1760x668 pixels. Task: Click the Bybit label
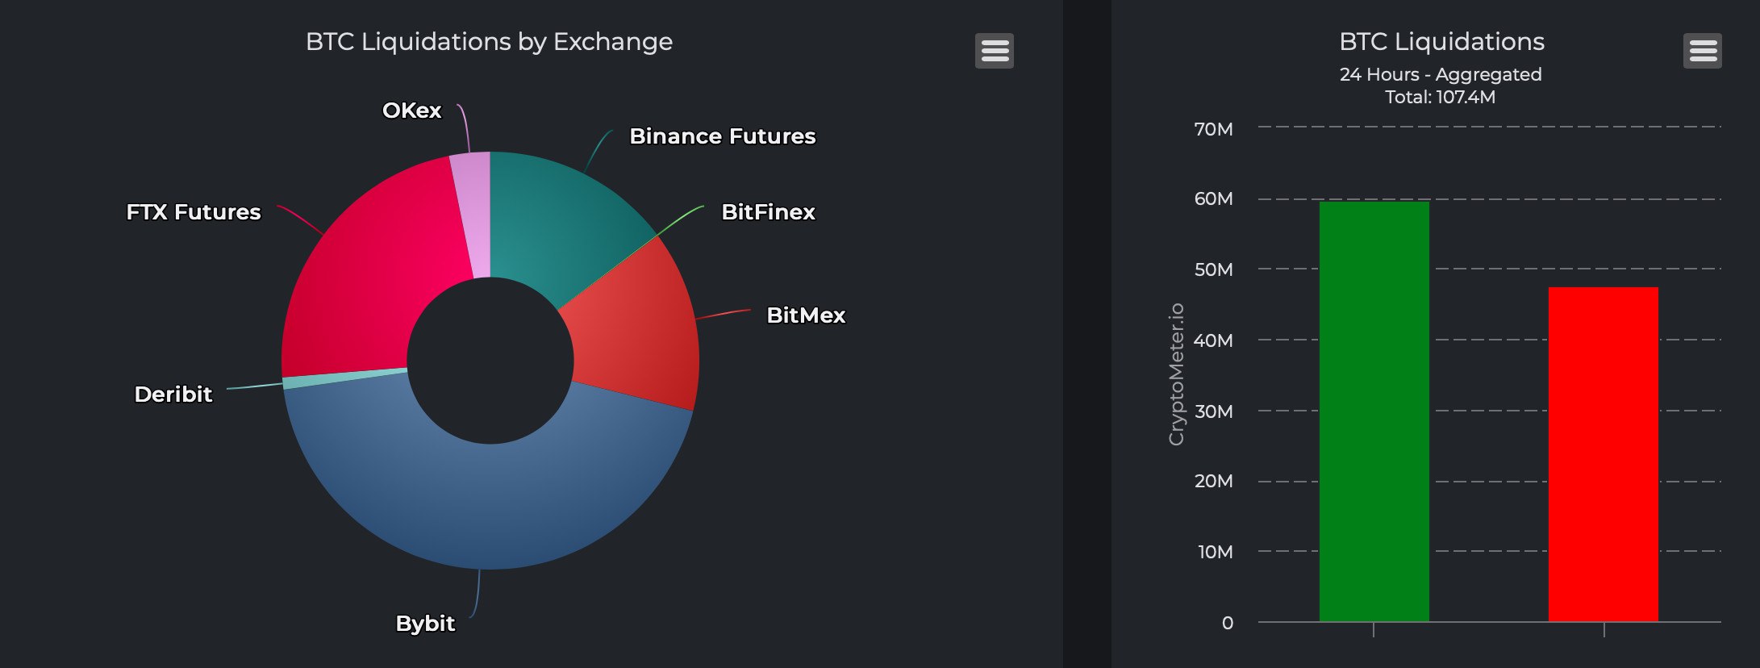[425, 624]
